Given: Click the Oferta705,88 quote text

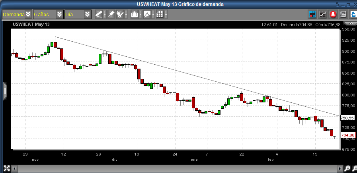Looking at the screenshot, I should tap(328, 25).
